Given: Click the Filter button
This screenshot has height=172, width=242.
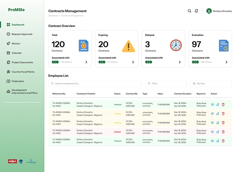Looking at the screenshot, I should [166, 83].
